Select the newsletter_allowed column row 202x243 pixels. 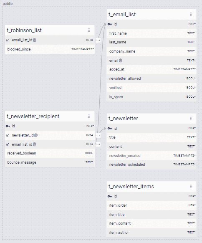click(151, 78)
